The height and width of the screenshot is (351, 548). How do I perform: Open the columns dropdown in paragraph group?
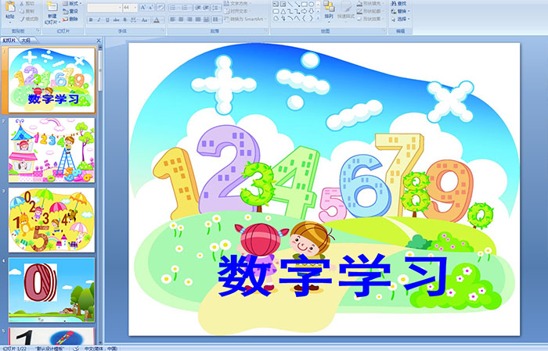(217, 20)
